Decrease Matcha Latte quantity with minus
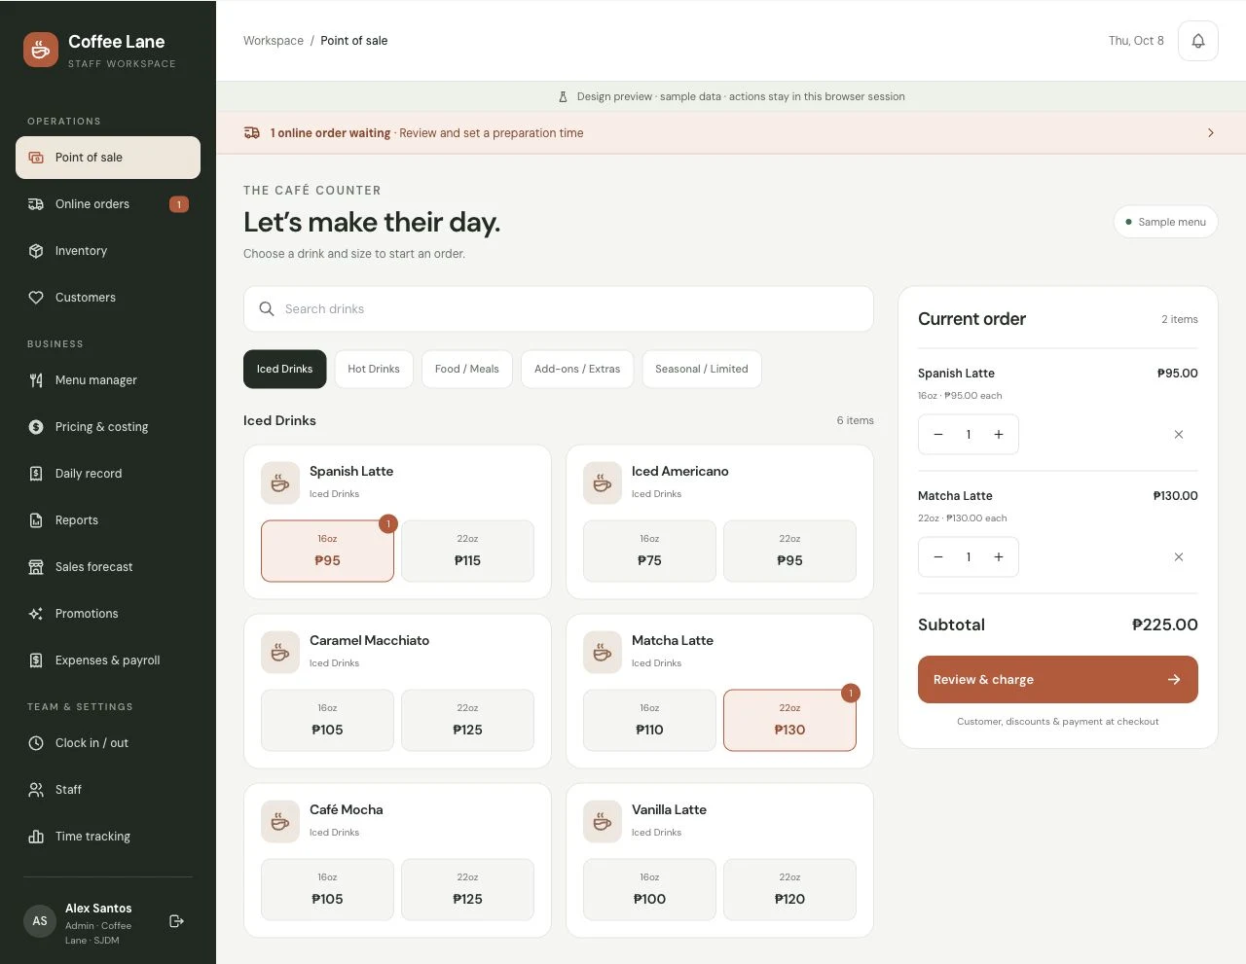Screen dimensions: 1246x964 click(938, 557)
